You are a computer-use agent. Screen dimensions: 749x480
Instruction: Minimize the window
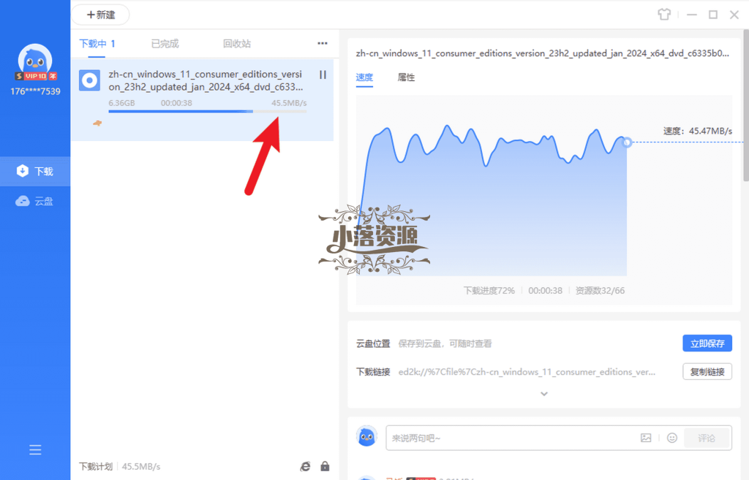[x=692, y=15]
